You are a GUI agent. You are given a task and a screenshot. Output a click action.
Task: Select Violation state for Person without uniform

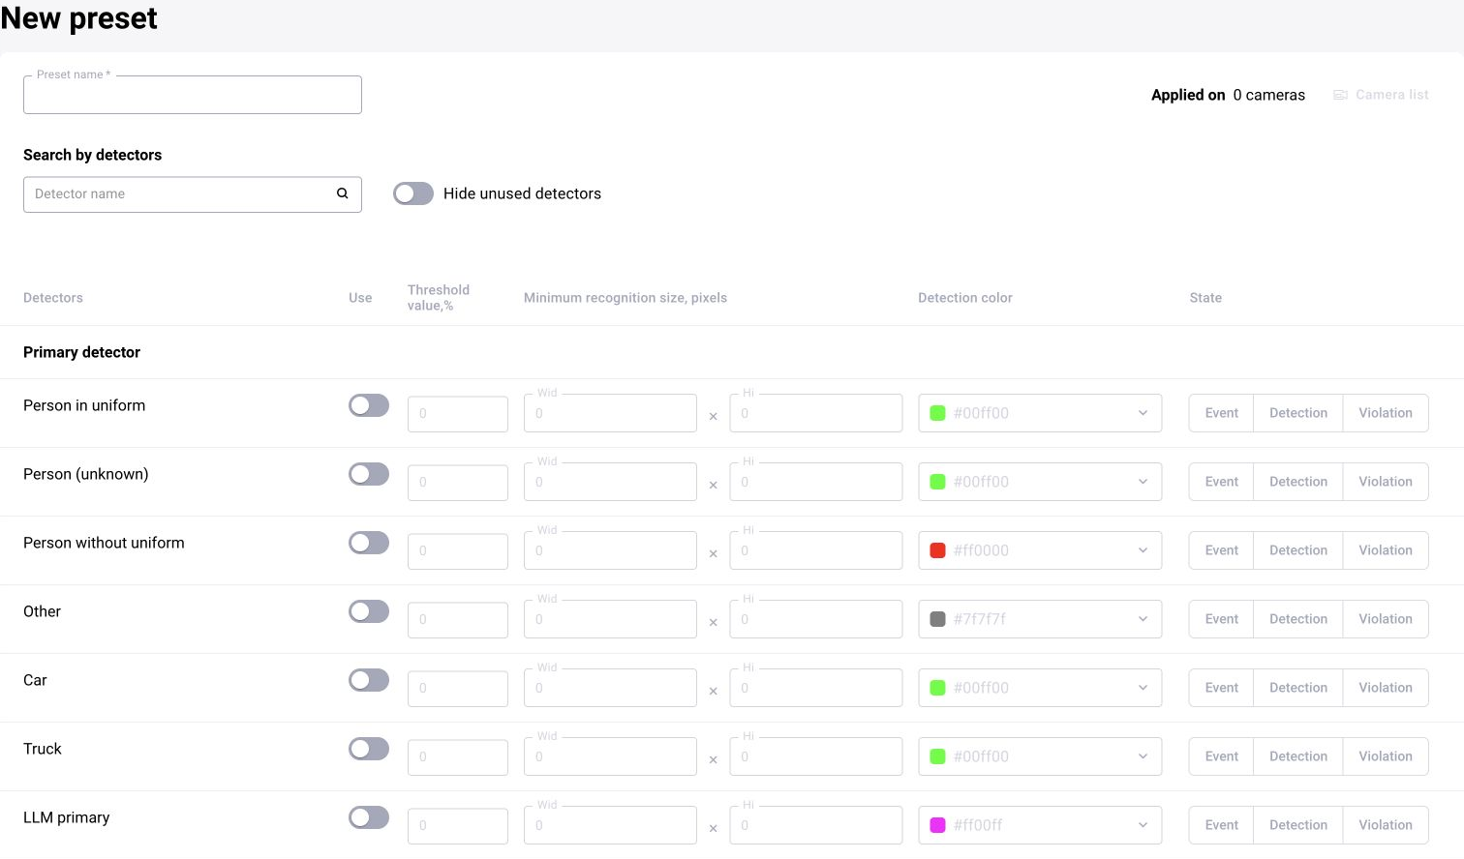1386,550
